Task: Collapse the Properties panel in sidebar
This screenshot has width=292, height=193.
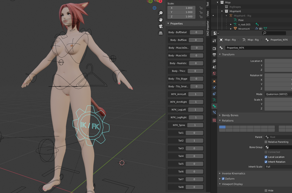Action: click(x=168, y=23)
